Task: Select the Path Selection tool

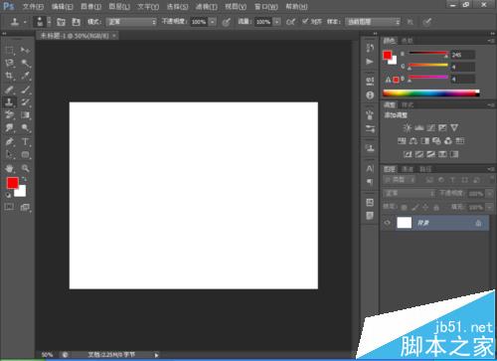Action: pos(9,154)
